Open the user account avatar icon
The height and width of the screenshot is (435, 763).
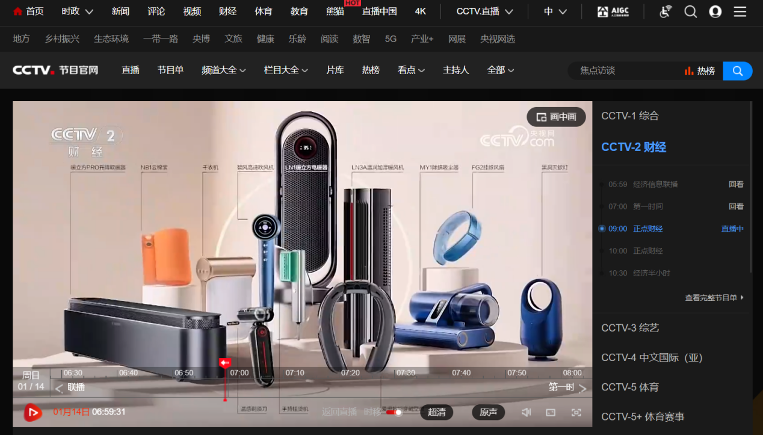(x=715, y=11)
